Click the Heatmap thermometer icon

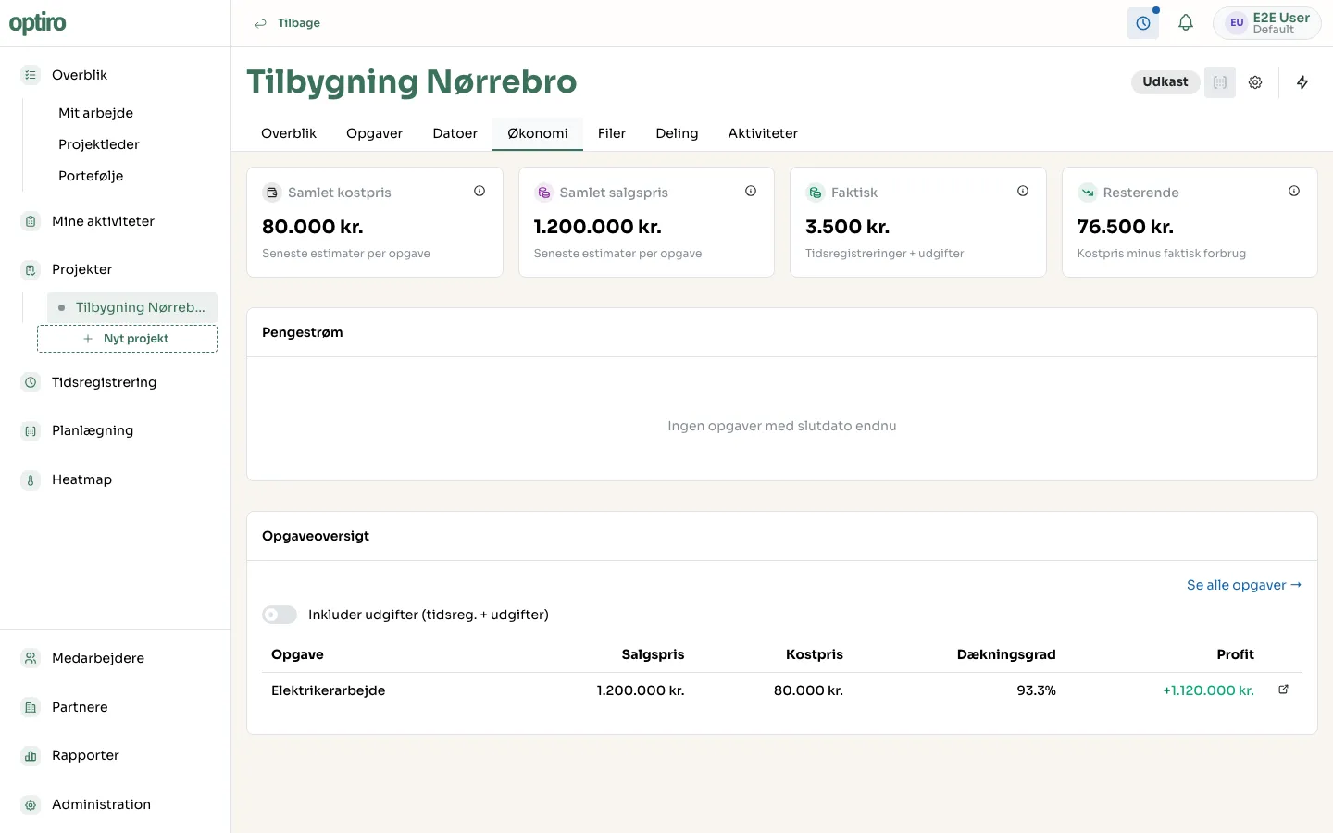point(31,479)
